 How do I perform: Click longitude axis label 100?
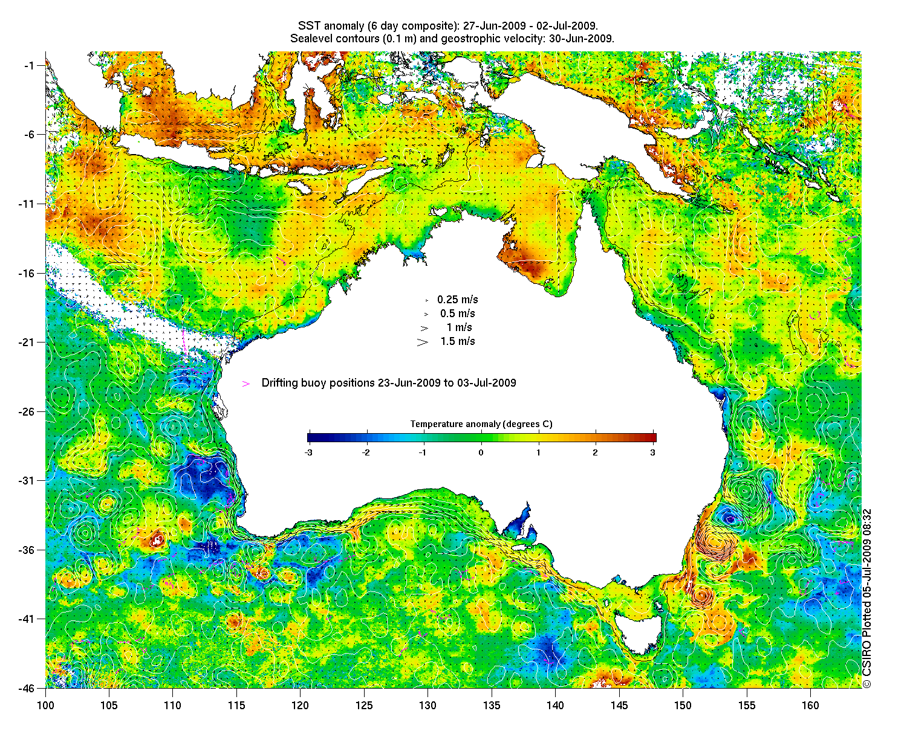click(45, 706)
